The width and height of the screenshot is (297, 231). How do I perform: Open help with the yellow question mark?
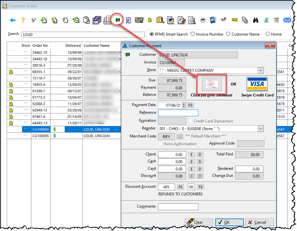pyautogui.click(x=23, y=20)
